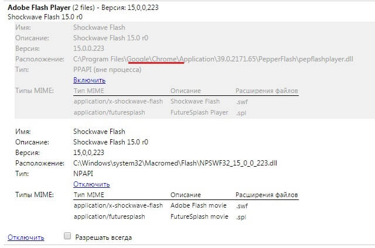Click Отключить link under the NPAPI plugin
The image size is (375, 248).
91,184
